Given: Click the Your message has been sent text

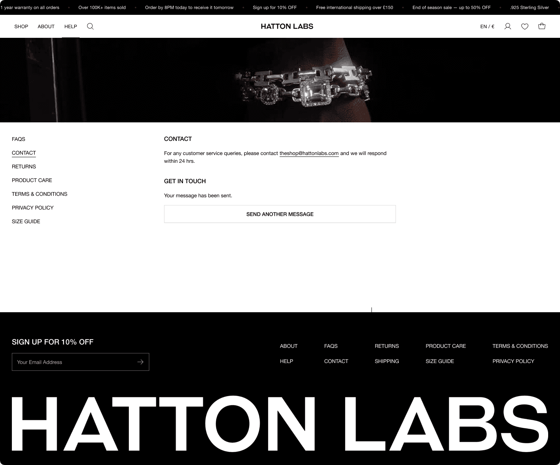Looking at the screenshot, I should coord(198,195).
